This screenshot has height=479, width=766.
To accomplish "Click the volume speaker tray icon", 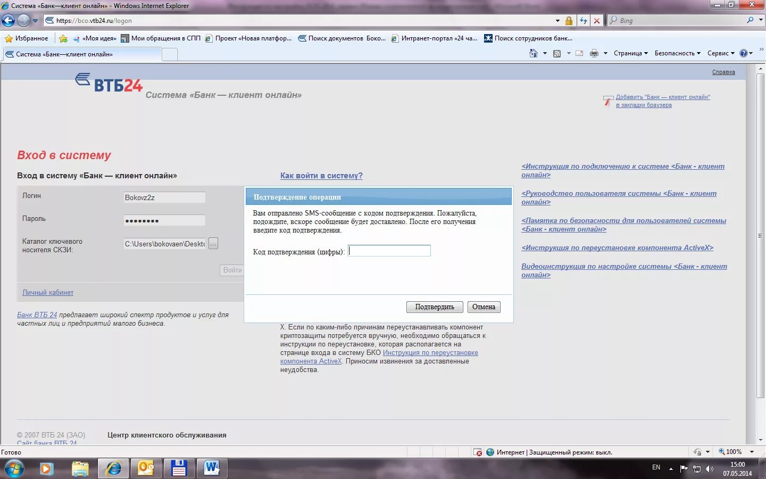I will tap(709, 469).
